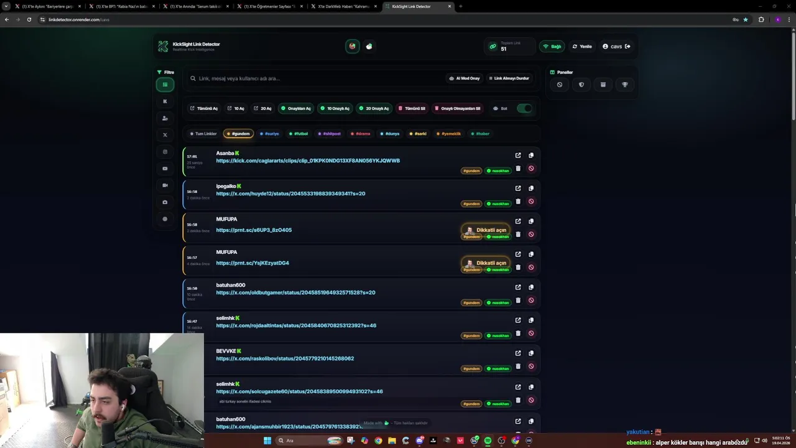
Task: Open the x.com/solcugazete60 status link
Action: pos(299,391)
